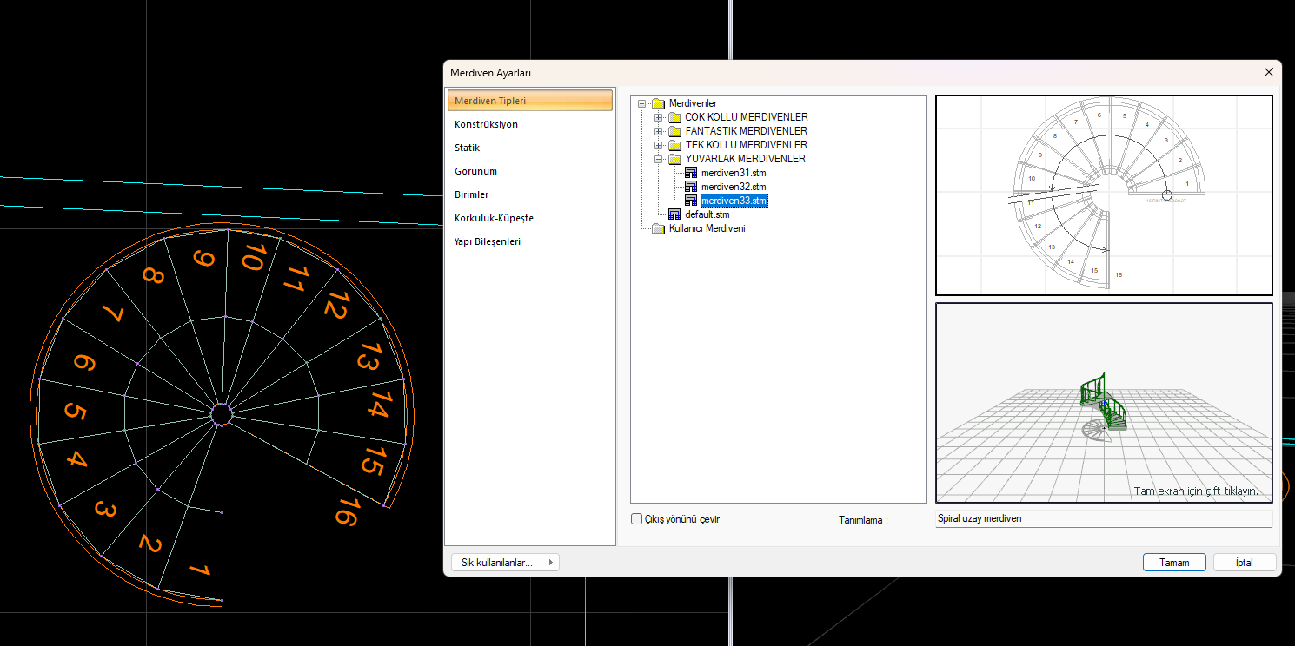Viewport: 1295px width, 646px height.
Task: Enable the Çıkış yönünü çevir checkbox
Action: pos(636,519)
